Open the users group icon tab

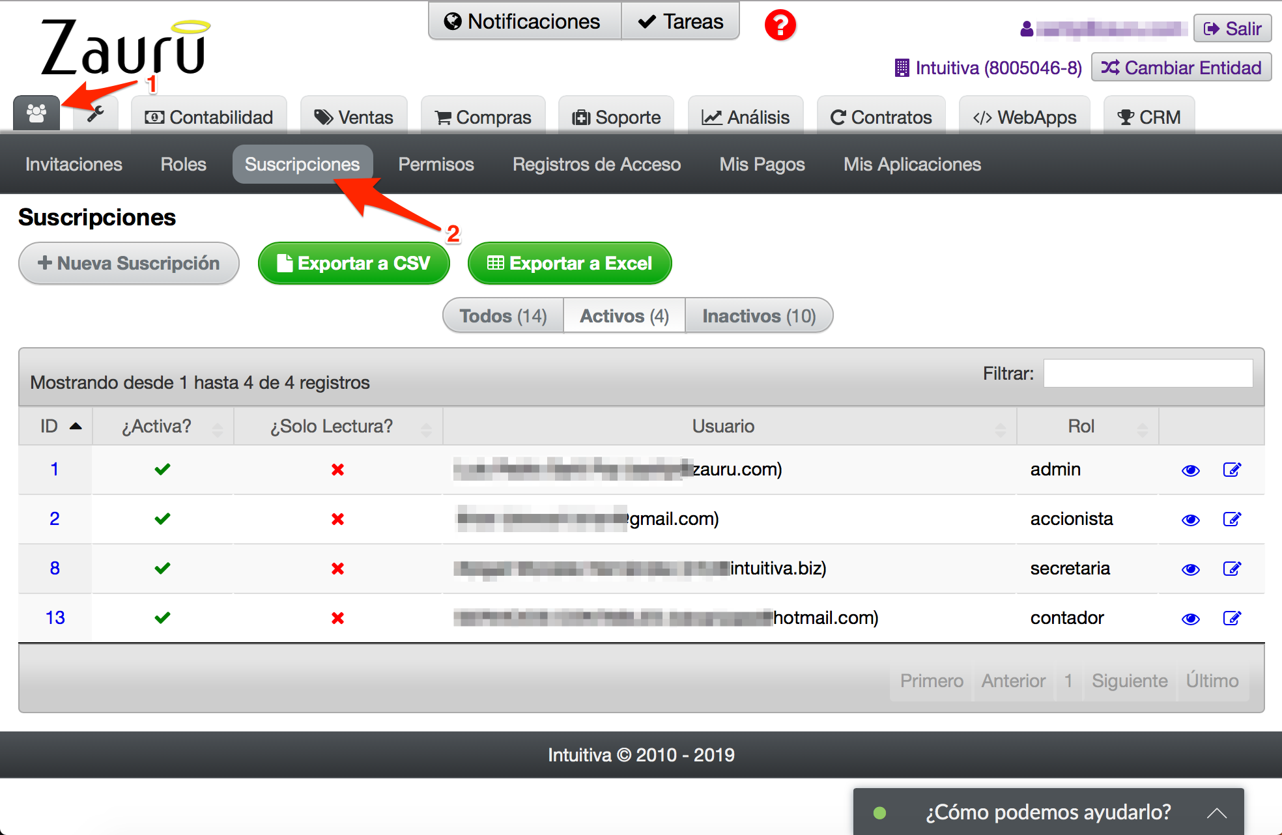[36, 113]
